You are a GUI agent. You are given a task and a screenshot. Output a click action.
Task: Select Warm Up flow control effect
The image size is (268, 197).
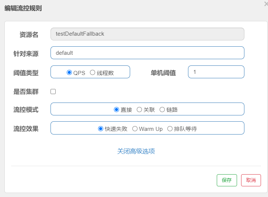tap(135, 129)
